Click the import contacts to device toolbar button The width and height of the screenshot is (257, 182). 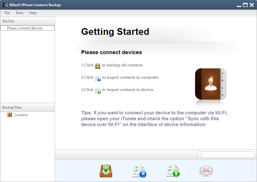[x=173, y=171]
